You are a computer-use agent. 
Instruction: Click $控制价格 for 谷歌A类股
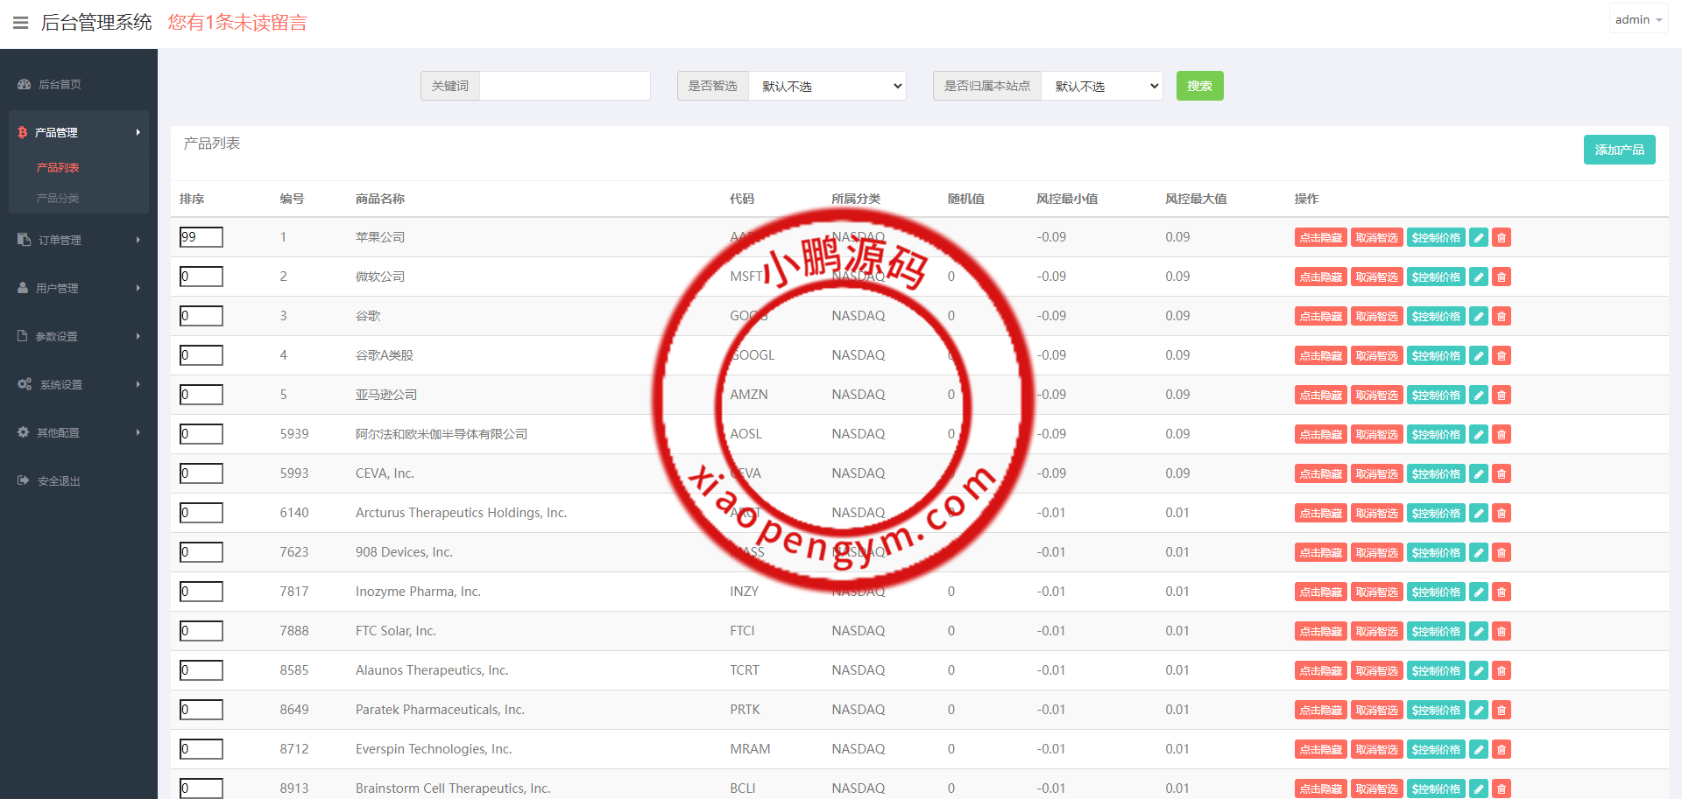pos(1436,355)
